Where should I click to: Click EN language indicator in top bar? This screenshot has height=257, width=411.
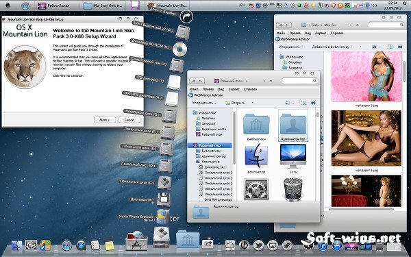point(242,5)
